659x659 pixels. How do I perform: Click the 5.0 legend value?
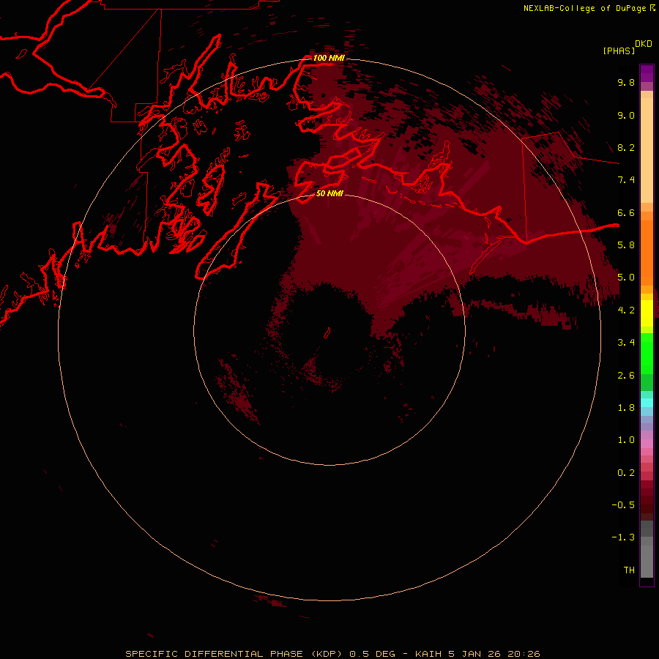pyautogui.click(x=626, y=278)
